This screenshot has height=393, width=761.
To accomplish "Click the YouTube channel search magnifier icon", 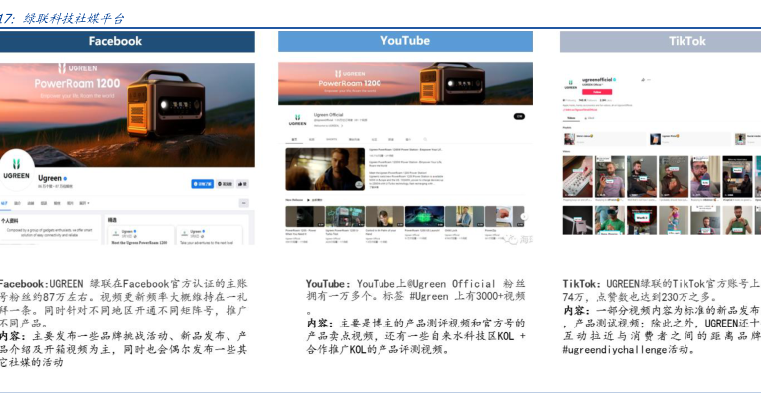I will 425,140.
